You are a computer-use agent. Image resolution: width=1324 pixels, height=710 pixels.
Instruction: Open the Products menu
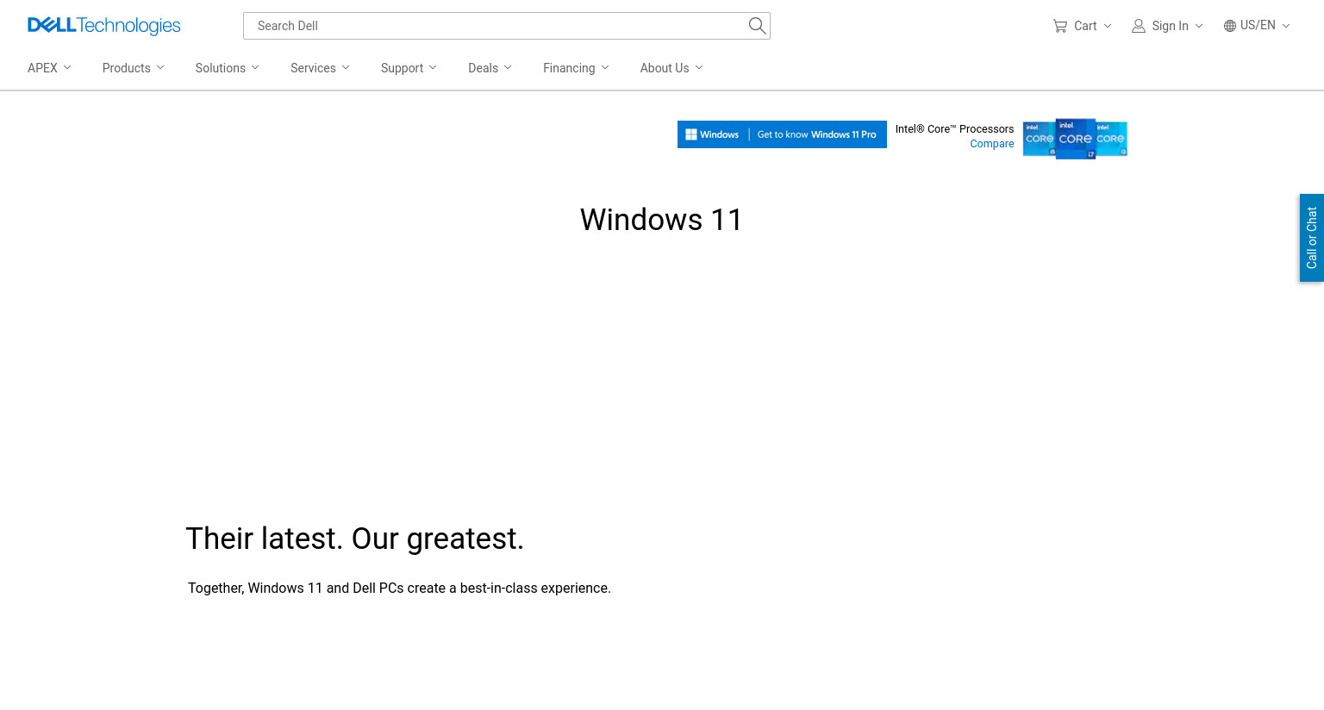tap(133, 68)
